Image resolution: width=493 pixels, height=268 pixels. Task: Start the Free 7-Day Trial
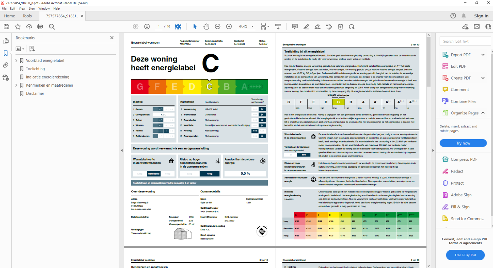(x=465, y=255)
